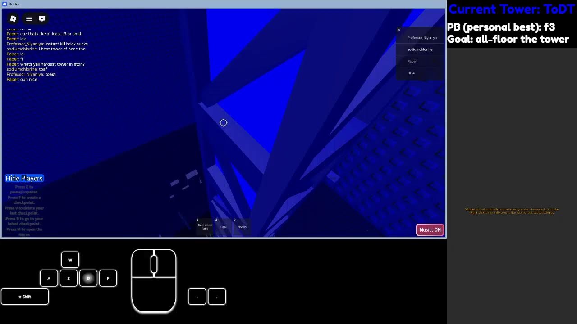Click the Roblox icon in title bar
This screenshot has height=324, width=577.
coord(5,4)
